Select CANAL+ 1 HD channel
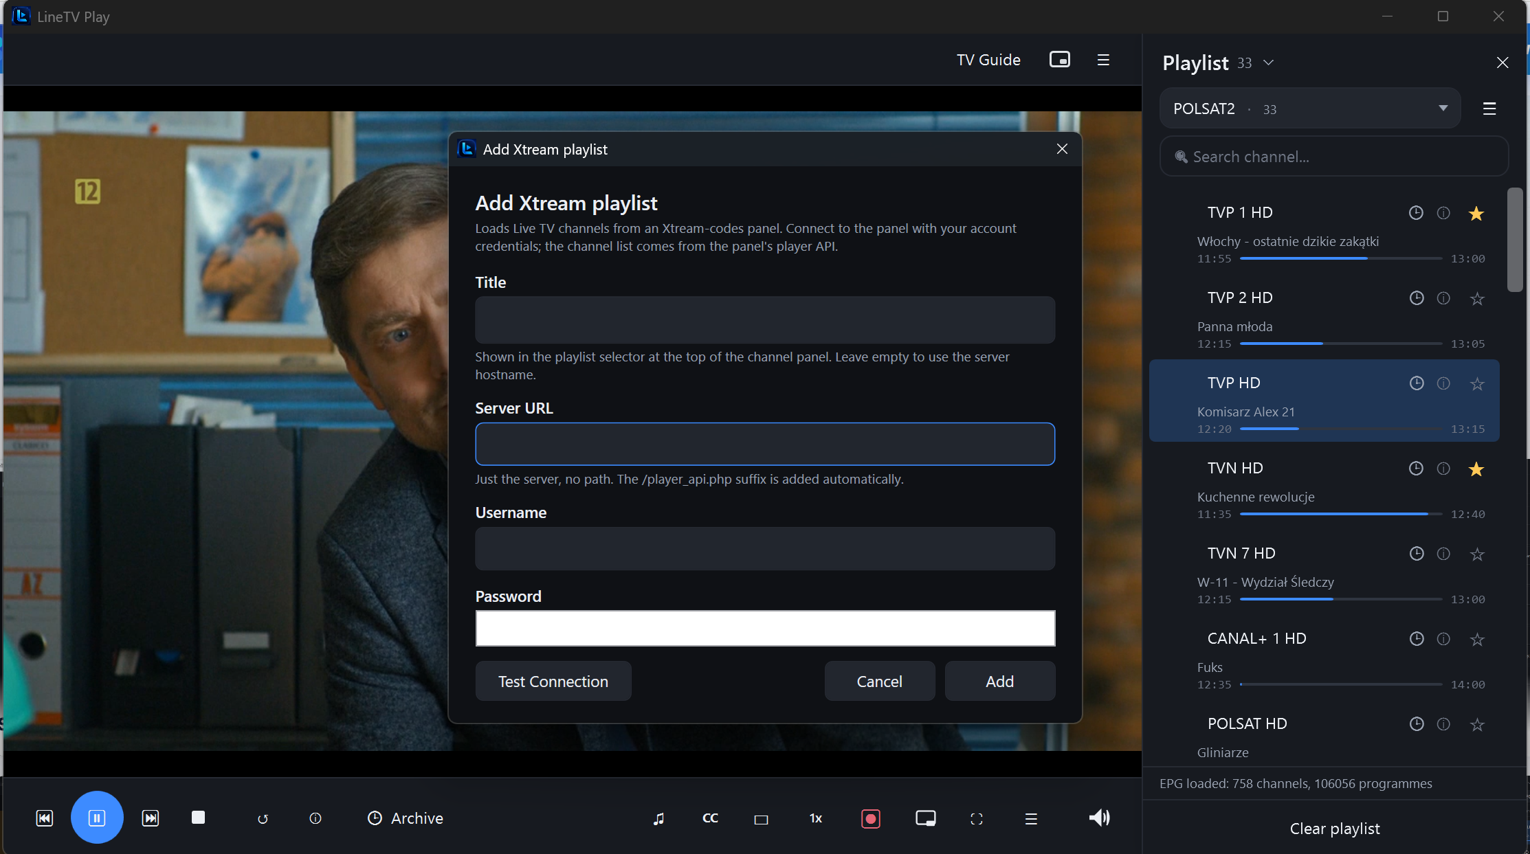The width and height of the screenshot is (1530, 854). point(1324,658)
